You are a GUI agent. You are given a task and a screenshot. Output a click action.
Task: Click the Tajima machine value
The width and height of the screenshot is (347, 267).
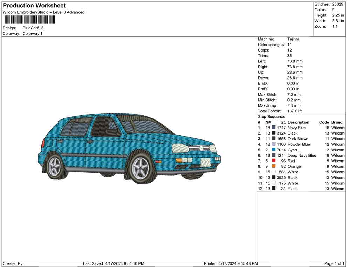tap(293, 39)
